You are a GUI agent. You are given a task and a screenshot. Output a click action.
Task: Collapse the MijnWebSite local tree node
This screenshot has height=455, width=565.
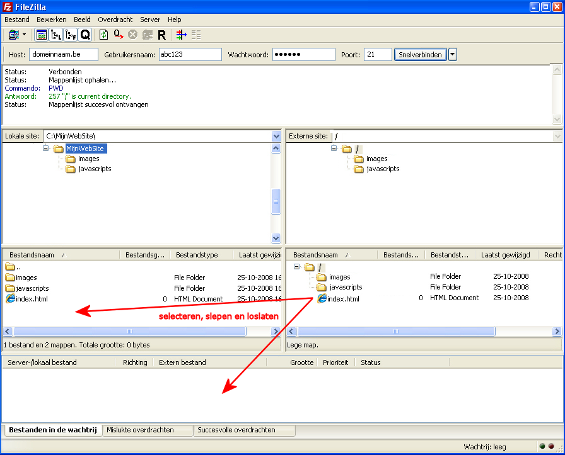click(x=46, y=148)
